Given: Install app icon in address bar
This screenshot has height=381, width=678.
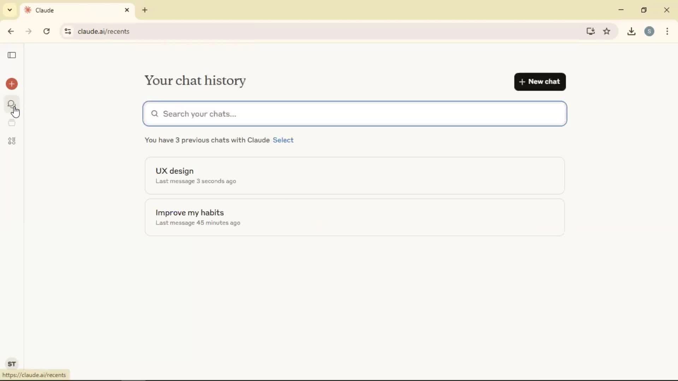Looking at the screenshot, I should coord(590,31).
